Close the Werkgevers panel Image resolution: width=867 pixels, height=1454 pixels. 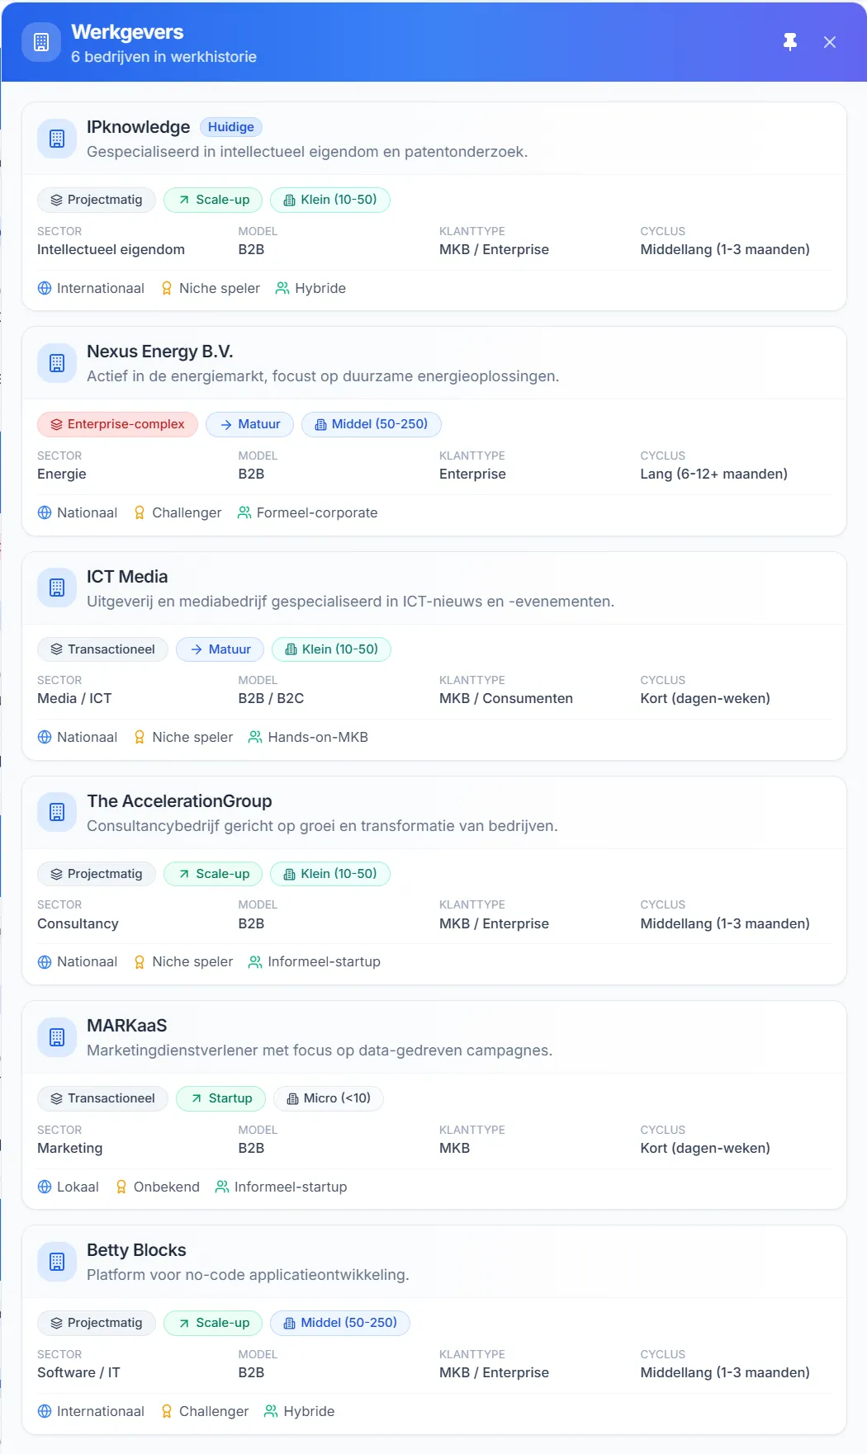pos(829,42)
